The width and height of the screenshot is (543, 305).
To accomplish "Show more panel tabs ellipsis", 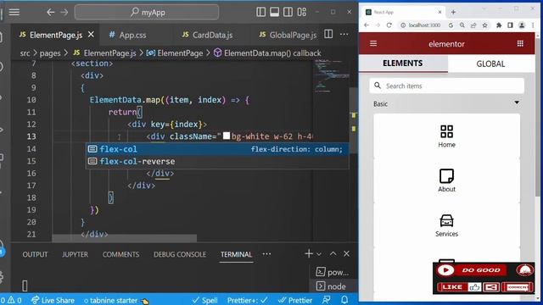I will coord(266,254).
